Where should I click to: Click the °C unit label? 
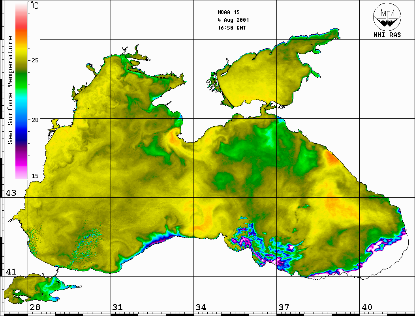pos(35,5)
